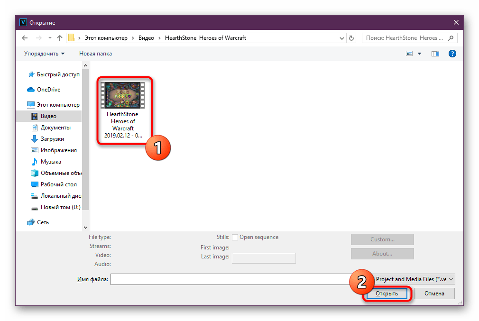This screenshot has width=479, height=321.
Task: Select 'Этот компьютер' in the address path
Action: tap(106, 38)
